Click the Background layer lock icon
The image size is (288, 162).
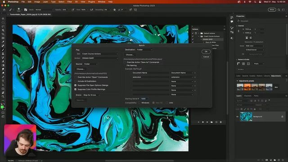click(x=282, y=117)
